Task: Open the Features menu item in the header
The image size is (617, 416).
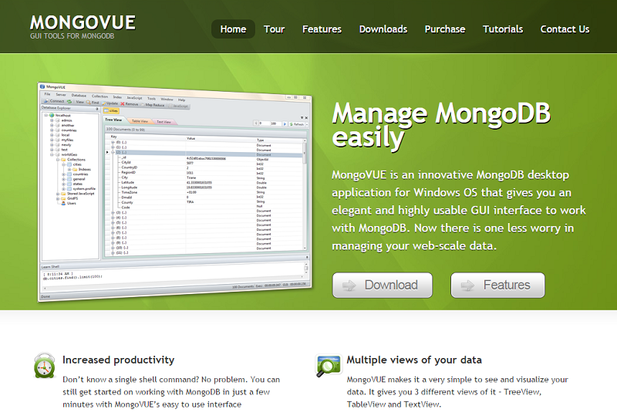Action: coord(322,29)
